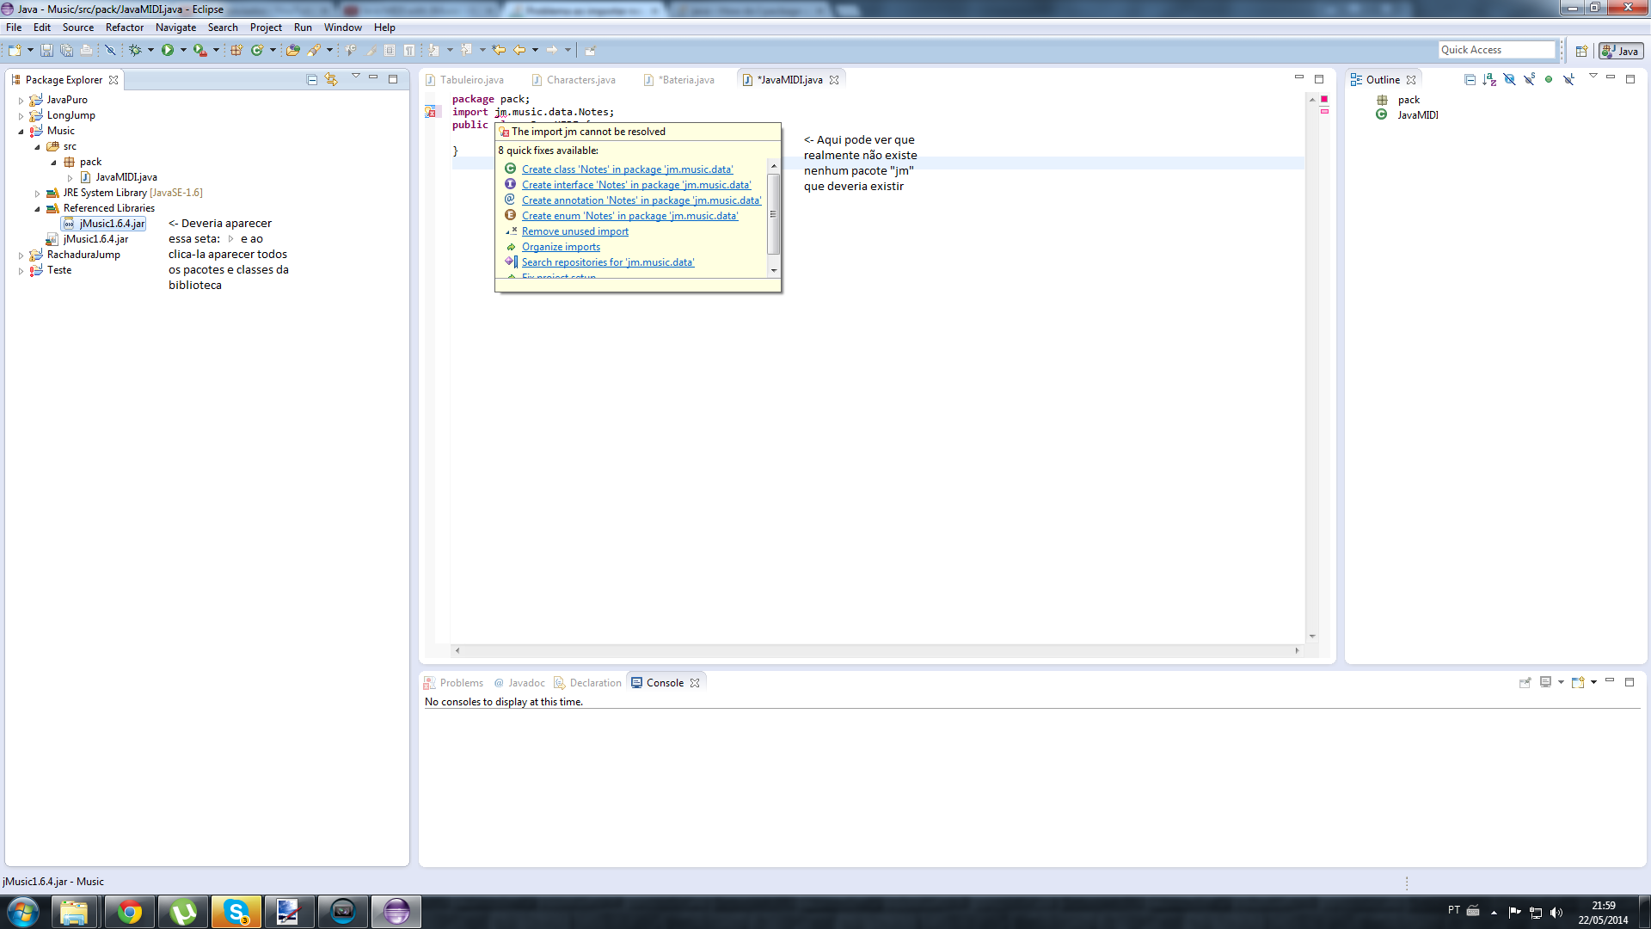Switch to the Tabuleiro.java editor tab
1651x929 pixels.
pyautogui.click(x=464, y=80)
